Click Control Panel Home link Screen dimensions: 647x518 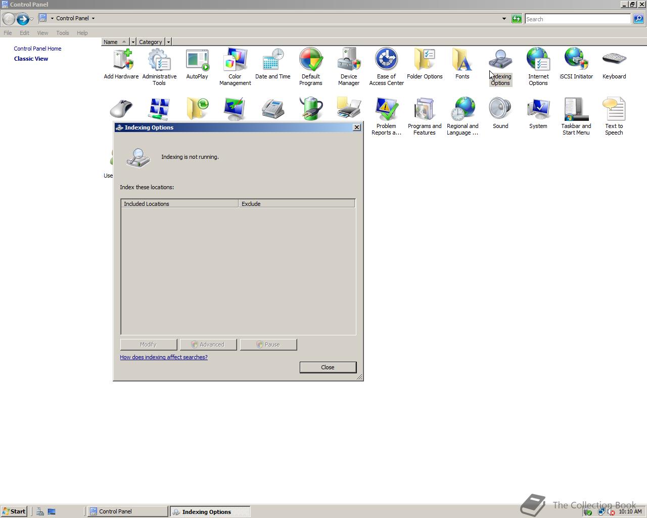(37, 49)
